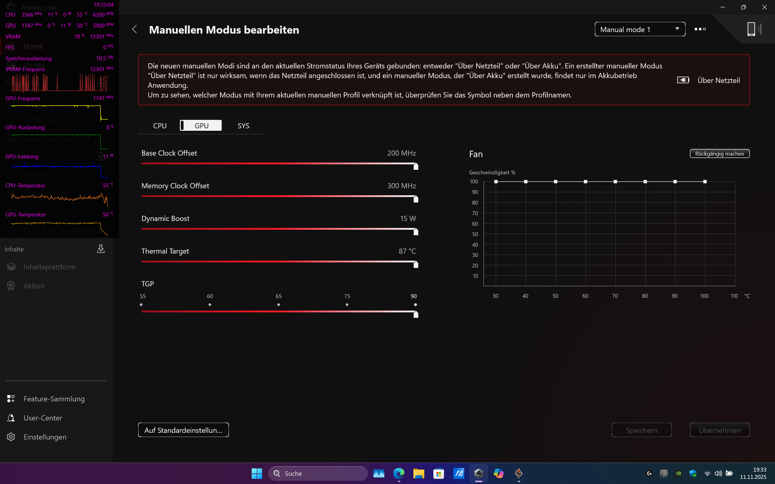This screenshot has width=775, height=484.
Task: Open the User-Center in the sidebar
Action: (43, 418)
